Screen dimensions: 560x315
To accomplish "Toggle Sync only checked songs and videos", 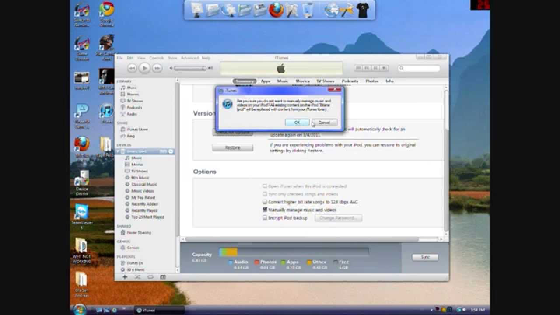I will pos(265,194).
